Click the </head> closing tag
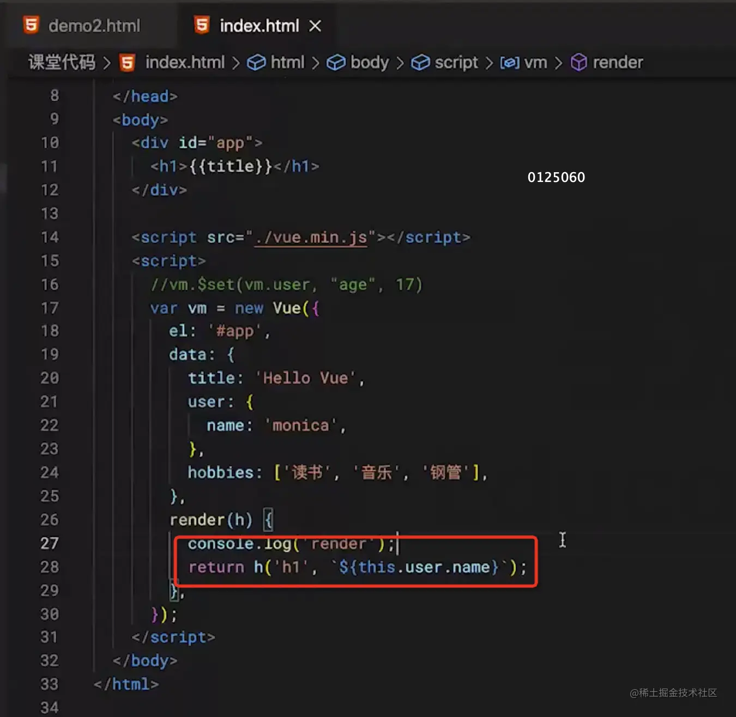Image resolution: width=736 pixels, height=717 pixels. 145,96
